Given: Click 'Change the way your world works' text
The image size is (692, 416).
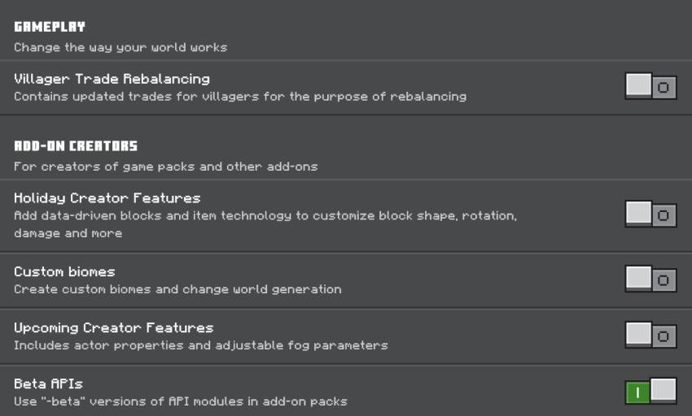Looking at the screenshot, I should pos(120,47).
